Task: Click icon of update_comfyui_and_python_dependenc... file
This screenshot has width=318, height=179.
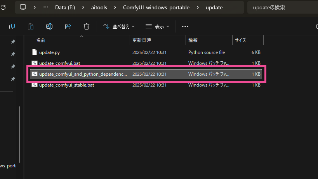Action: click(35, 74)
